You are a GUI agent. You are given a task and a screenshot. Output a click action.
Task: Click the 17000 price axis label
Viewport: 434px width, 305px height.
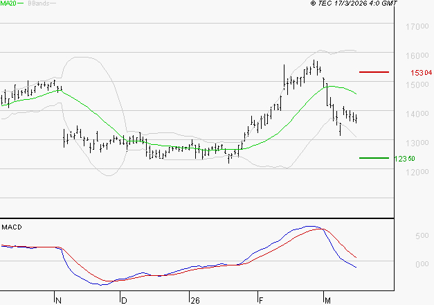point(417,27)
